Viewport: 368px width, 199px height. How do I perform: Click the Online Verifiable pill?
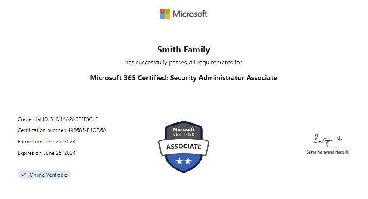(x=44, y=175)
